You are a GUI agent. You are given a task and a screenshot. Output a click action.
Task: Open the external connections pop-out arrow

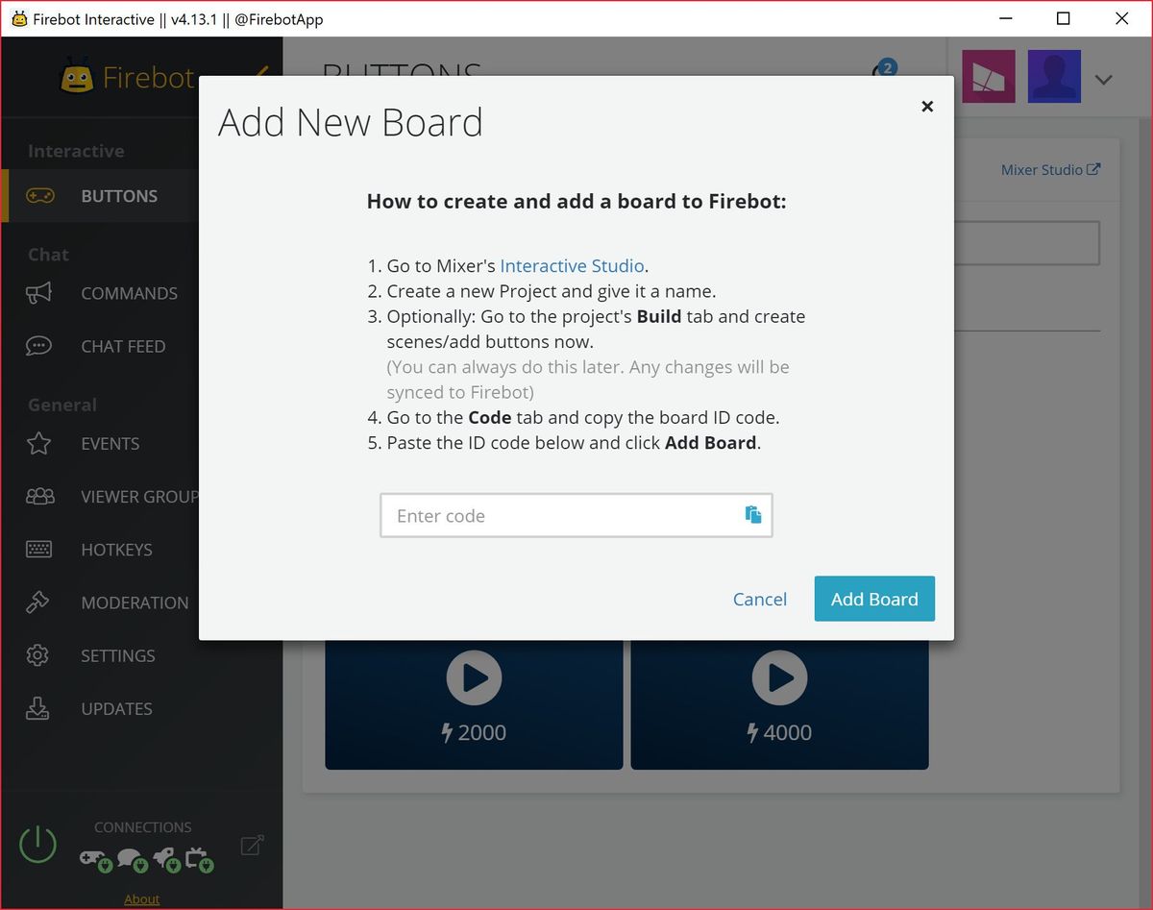(252, 846)
